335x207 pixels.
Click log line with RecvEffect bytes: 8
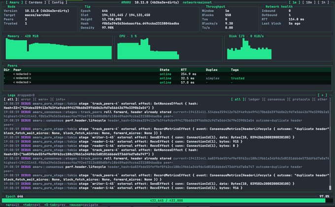(x=121, y=146)
